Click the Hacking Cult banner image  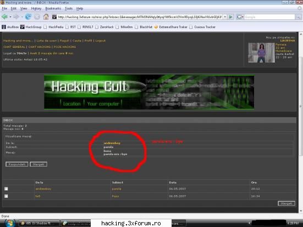point(149,92)
